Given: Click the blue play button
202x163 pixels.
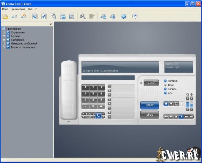Looking at the screenshot, I should [x=181, y=116].
